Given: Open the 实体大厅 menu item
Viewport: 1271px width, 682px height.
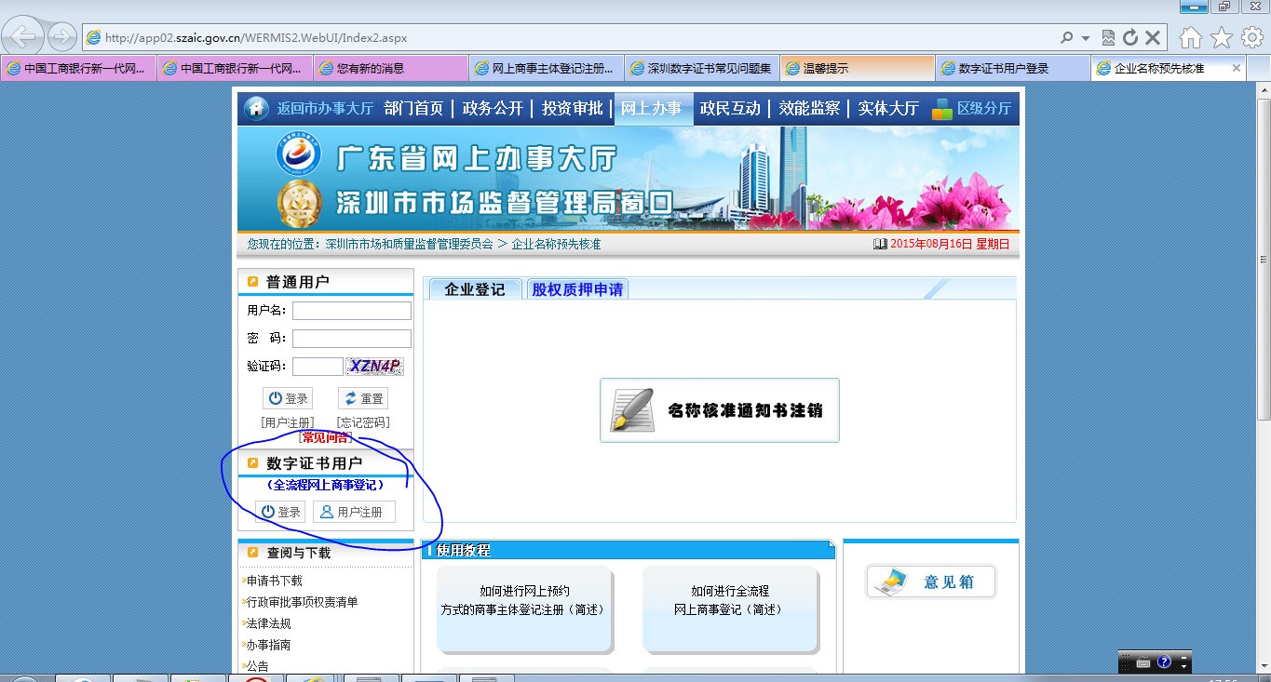Looking at the screenshot, I should coord(888,108).
